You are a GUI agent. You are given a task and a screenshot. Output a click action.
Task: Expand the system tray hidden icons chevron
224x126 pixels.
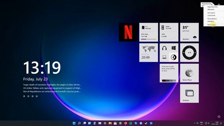tap(195, 123)
